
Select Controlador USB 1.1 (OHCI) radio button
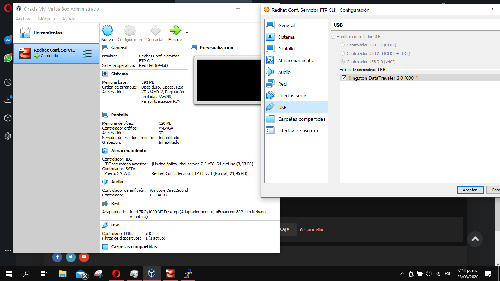point(342,45)
